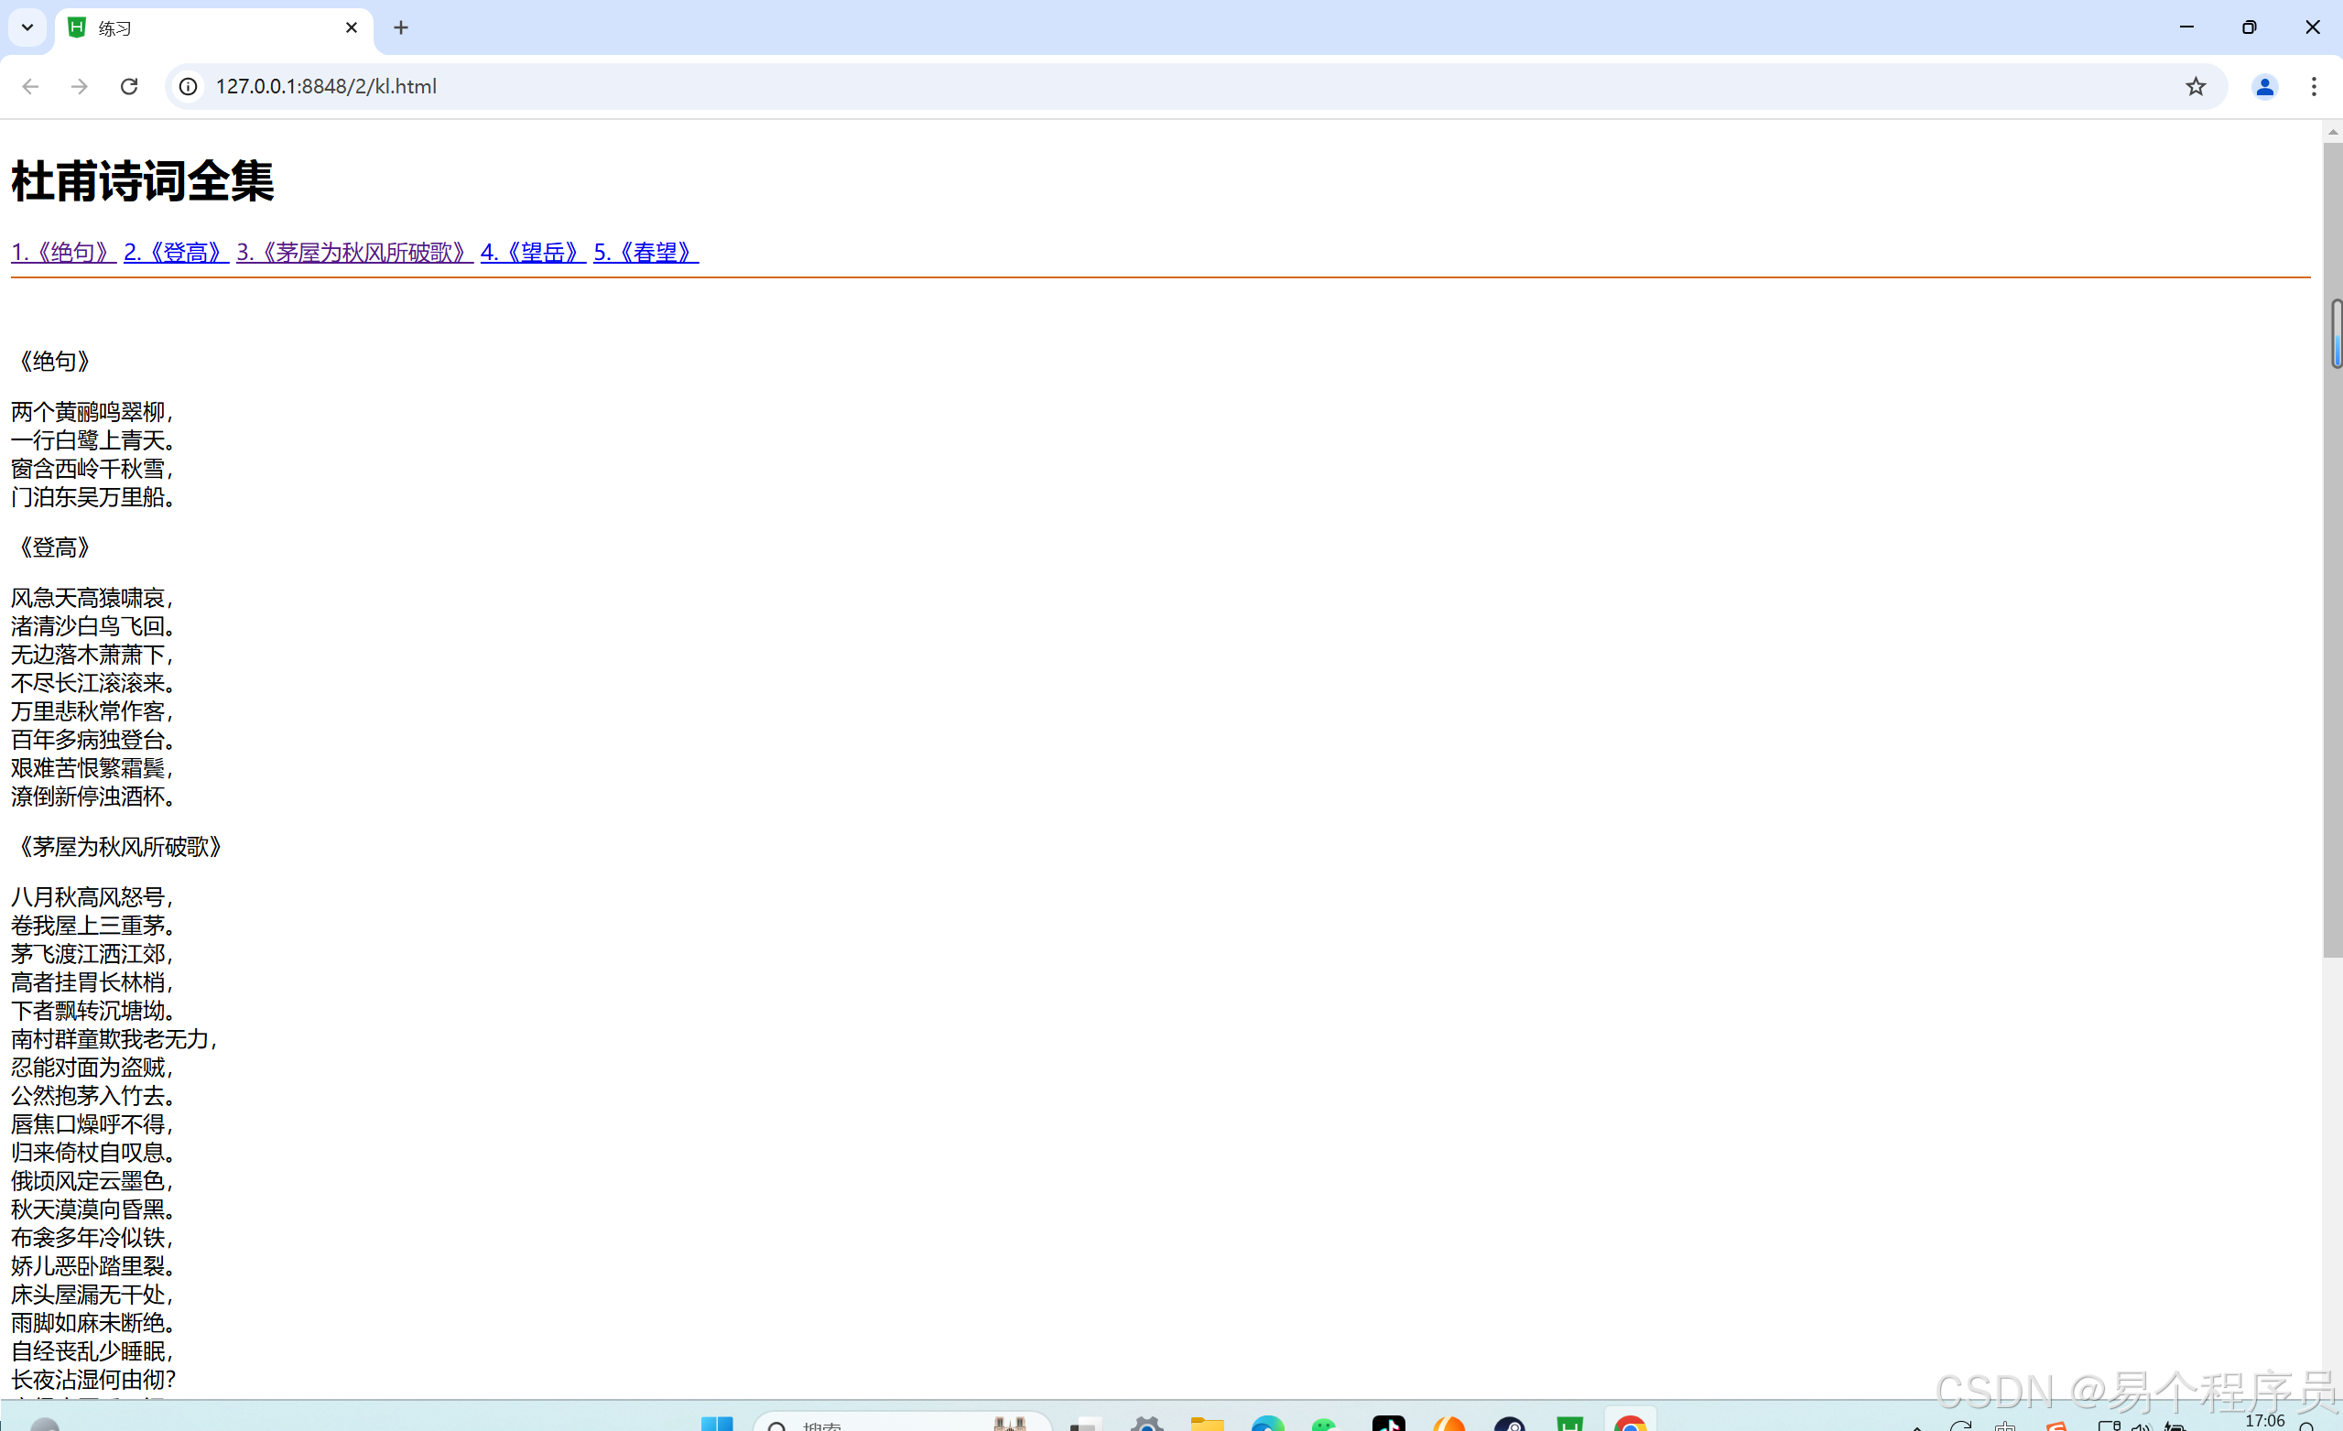Click the scrollbar up arrow
The width and height of the screenshot is (2343, 1431).
[2332, 132]
